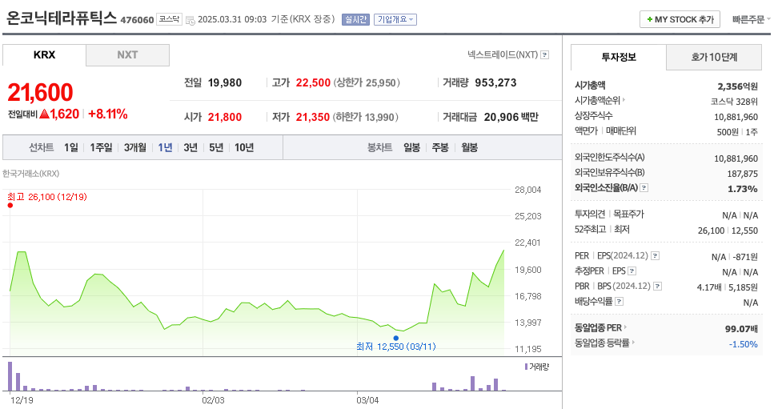This screenshot has height=409, width=774.
Task: Click the 외국인보유주식수 187,875 value
Action: tap(743, 174)
